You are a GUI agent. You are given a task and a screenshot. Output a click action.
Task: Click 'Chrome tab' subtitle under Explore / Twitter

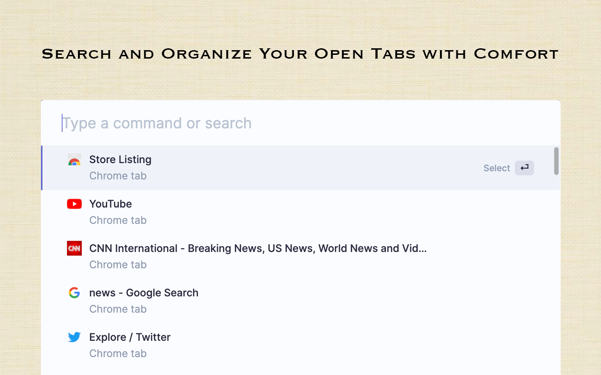pyautogui.click(x=118, y=353)
